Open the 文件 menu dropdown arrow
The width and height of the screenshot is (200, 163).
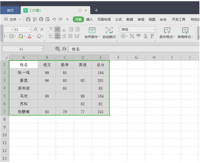click(x=20, y=19)
